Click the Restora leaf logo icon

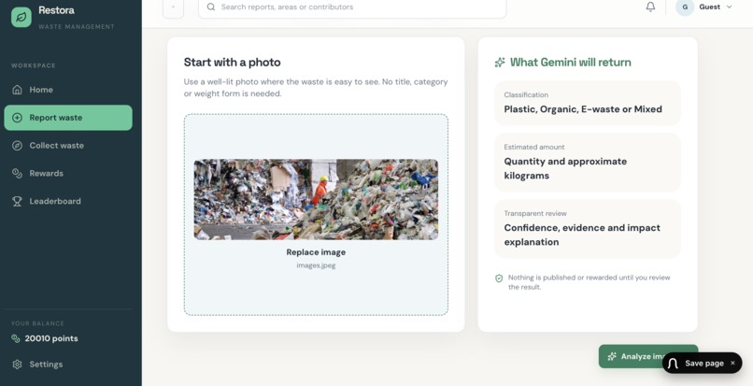pos(21,18)
